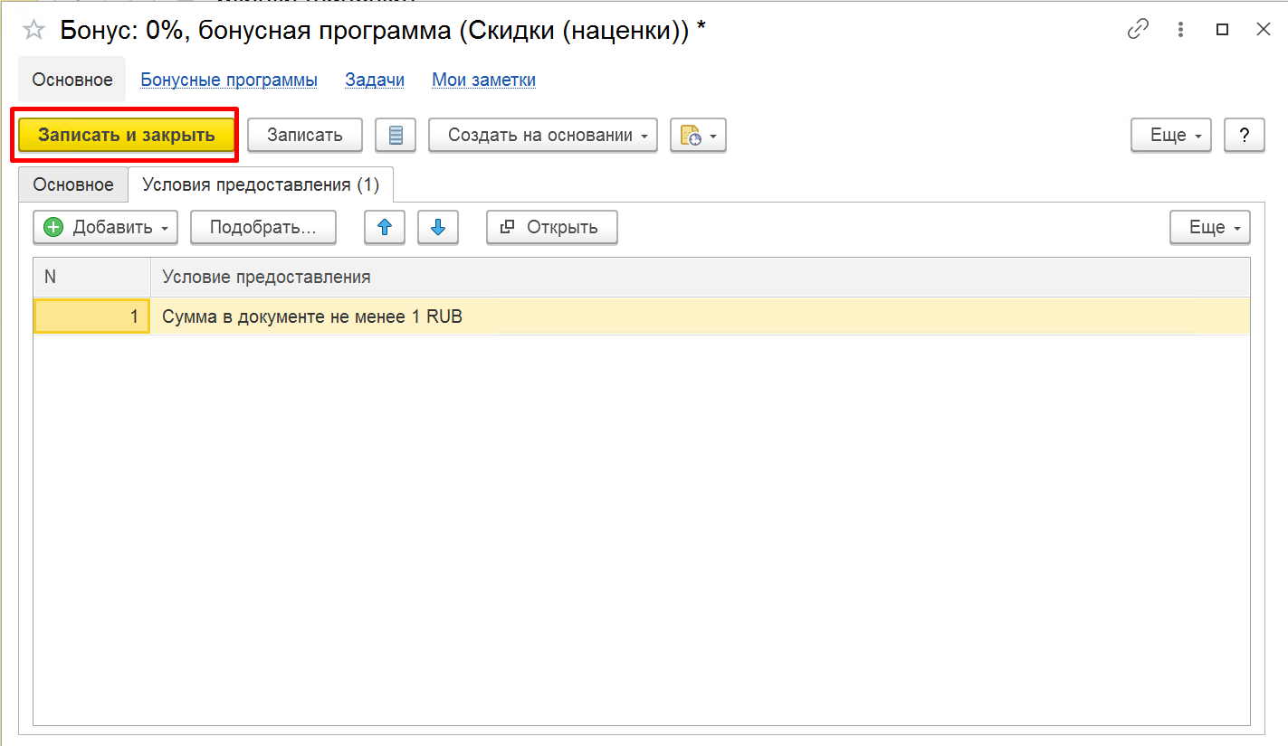Click the list report icon button
Screen dimensions: 1288x746
tap(396, 136)
